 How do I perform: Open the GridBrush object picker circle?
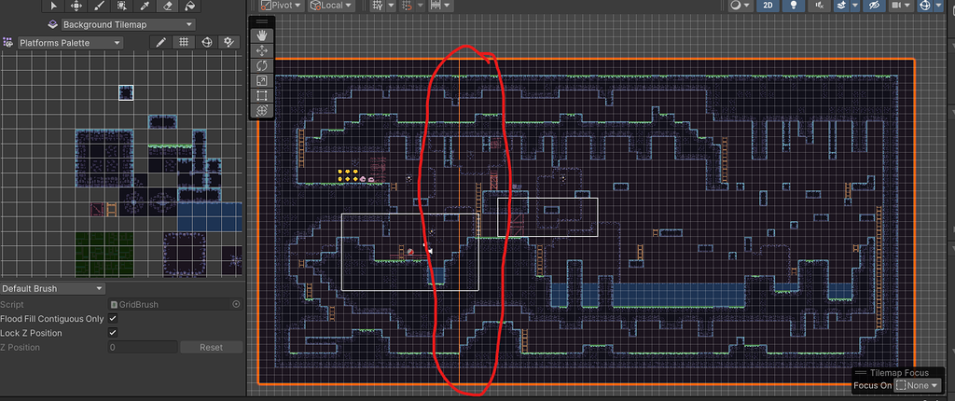(236, 304)
